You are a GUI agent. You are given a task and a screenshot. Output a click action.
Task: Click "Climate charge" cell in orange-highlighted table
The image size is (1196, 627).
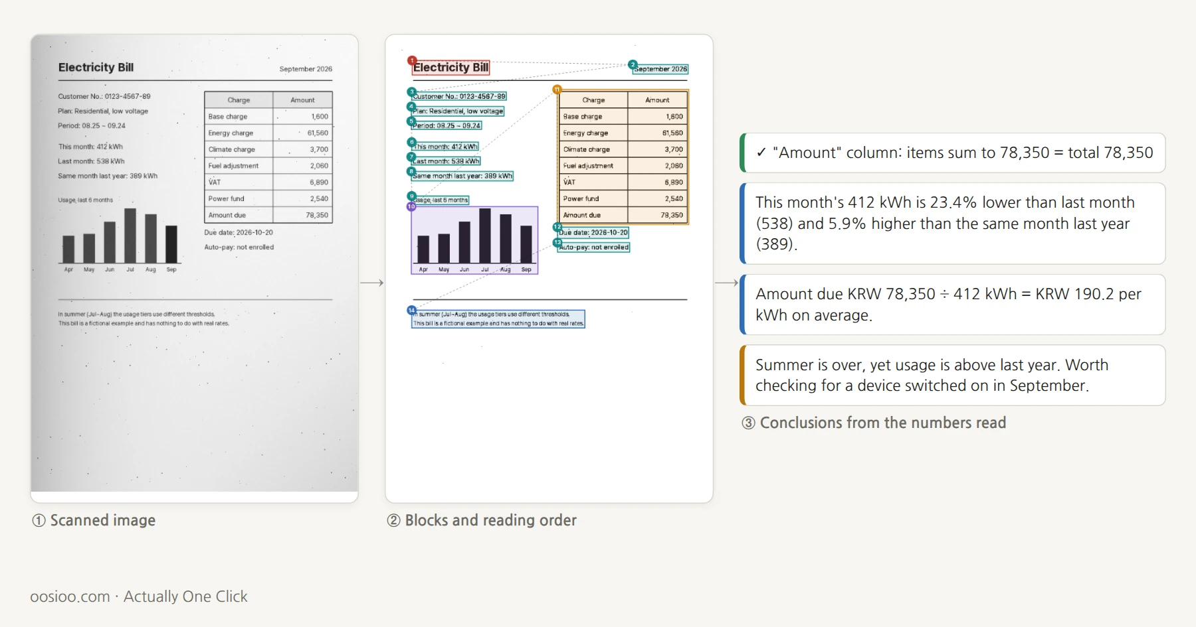(x=593, y=149)
